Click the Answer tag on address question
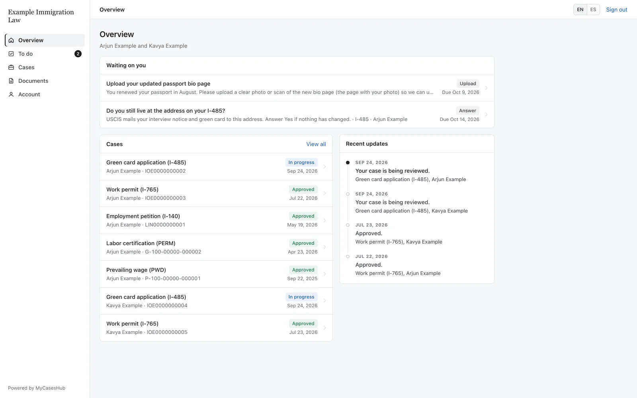The height and width of the screenshot is (398, 637). click(x=467, y=111)
